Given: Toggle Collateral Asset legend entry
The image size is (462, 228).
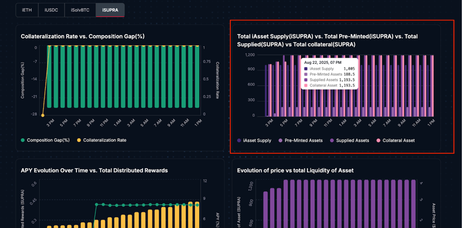Looking at the screenshot, I should [395, 141].
